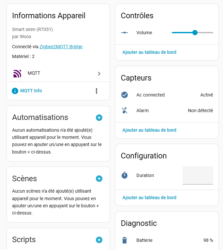Open the three-dot overflow menu
Screen dimensions: 223x250
coord(96,91)
